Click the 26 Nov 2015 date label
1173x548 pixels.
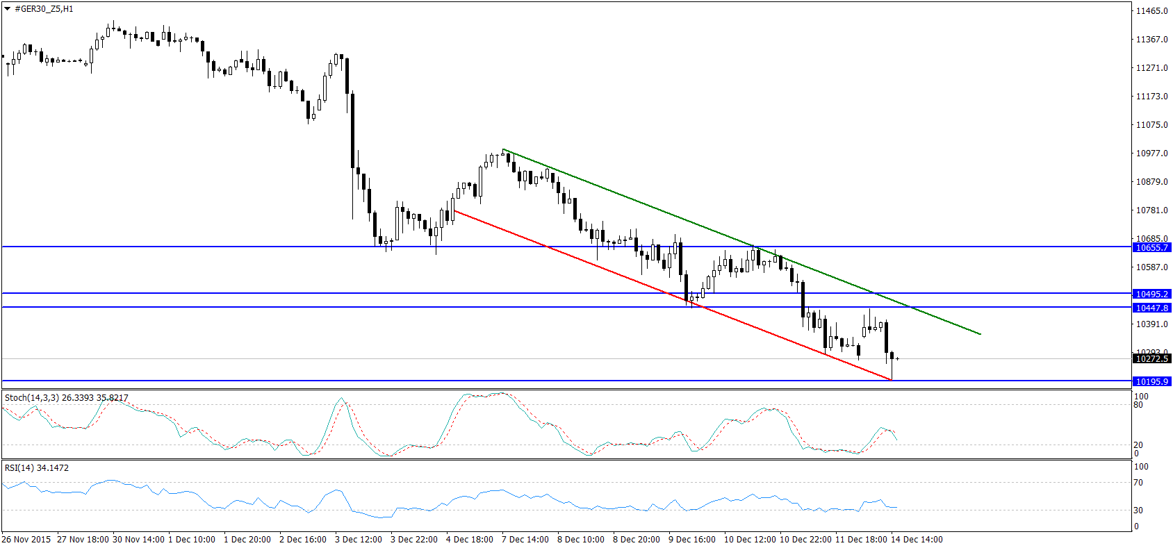tap(26, 540)
